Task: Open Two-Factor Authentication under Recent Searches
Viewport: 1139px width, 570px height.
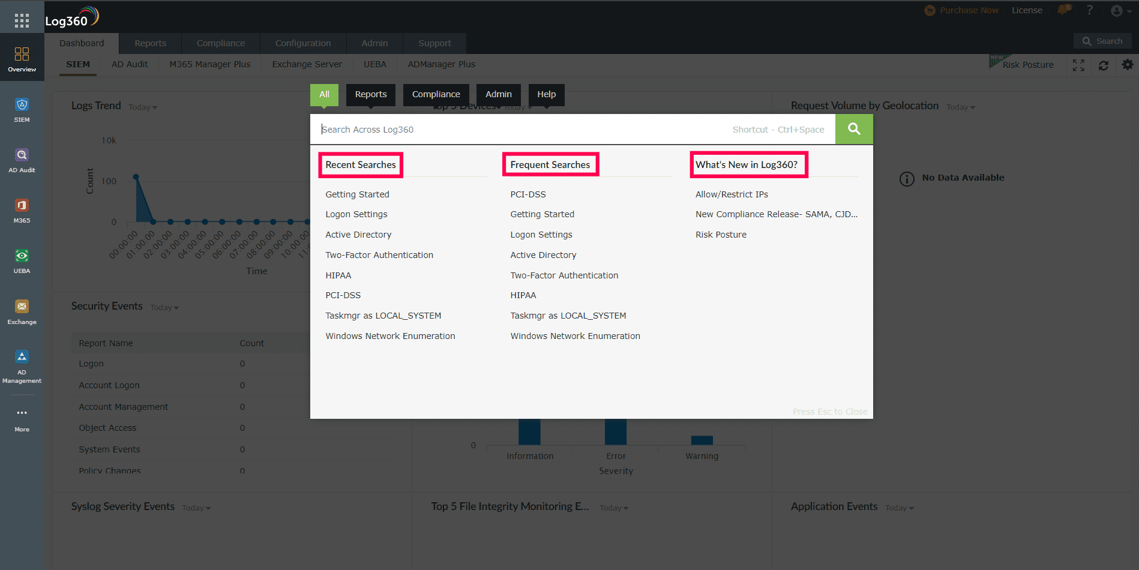Action: (x=379, y=255)
